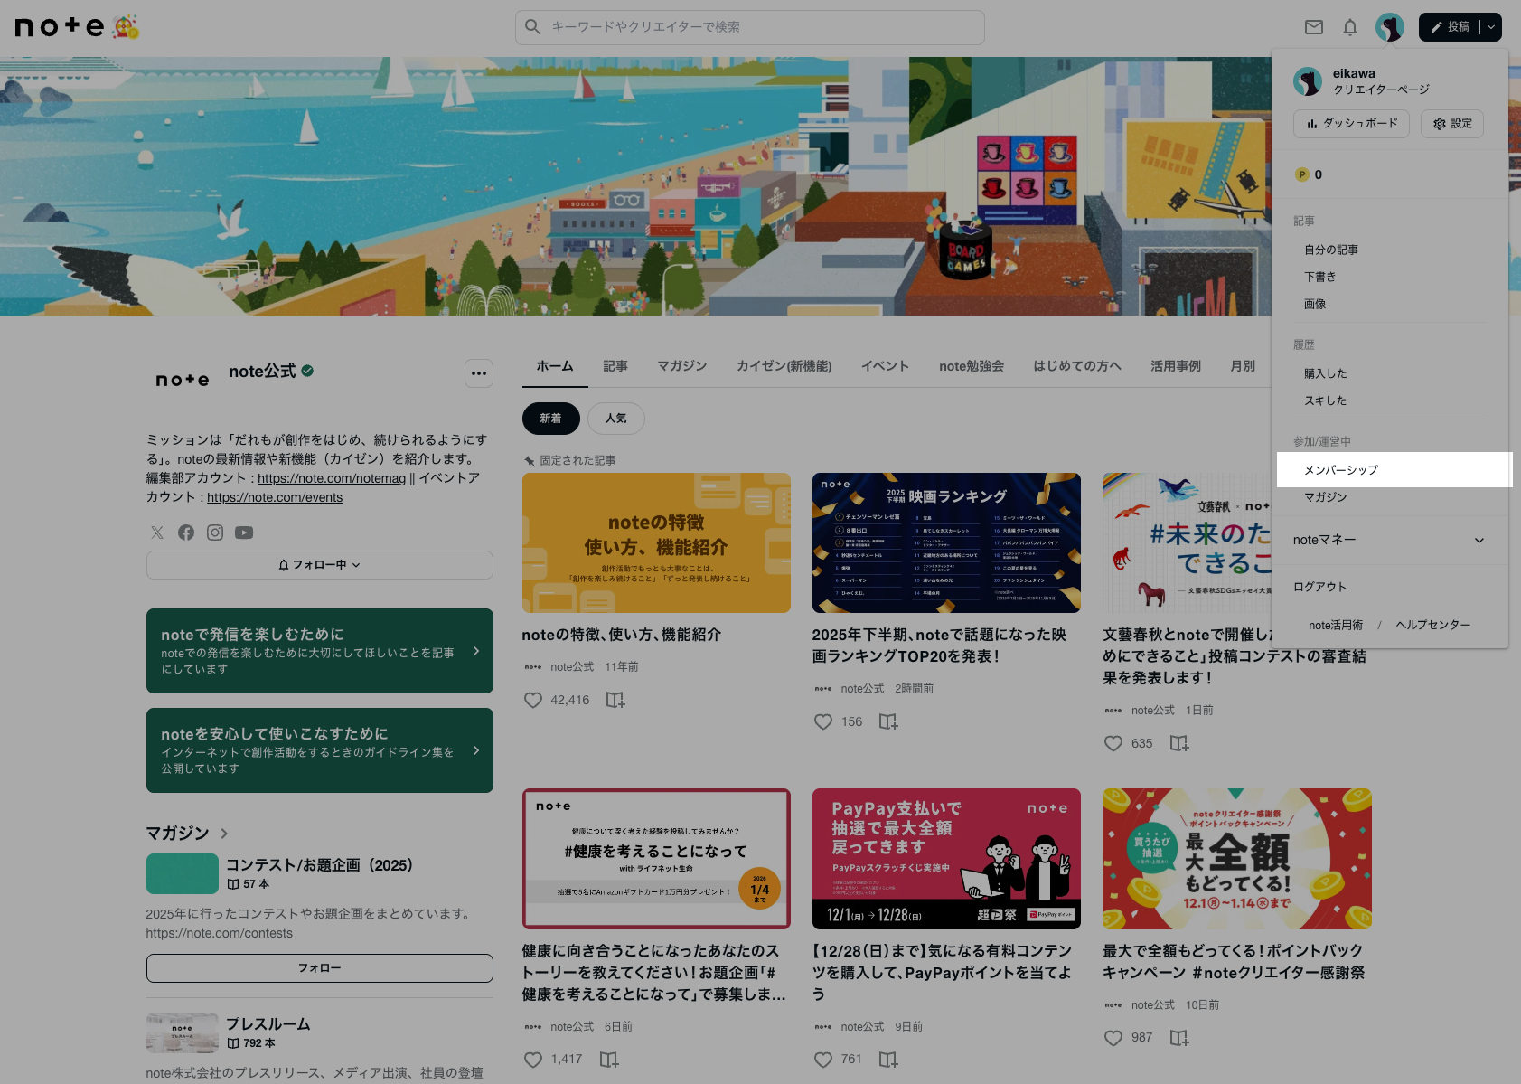Add the 156-likes article to a magazine
Image resolution: width=1521 pixels, height=1084 pixels.
click(888, 721)
